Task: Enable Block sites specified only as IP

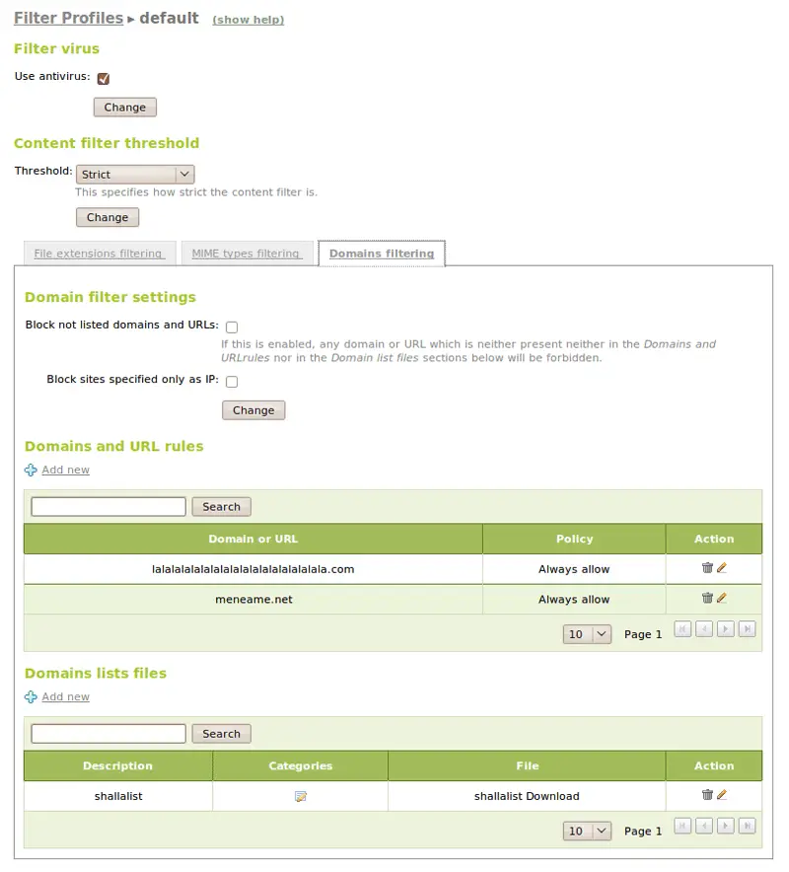Action: pyautogui.click(x=232, y=382)
